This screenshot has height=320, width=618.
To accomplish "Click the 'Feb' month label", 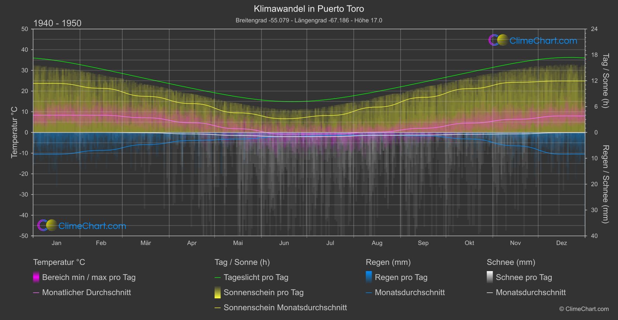I will (x=101, y=243).
